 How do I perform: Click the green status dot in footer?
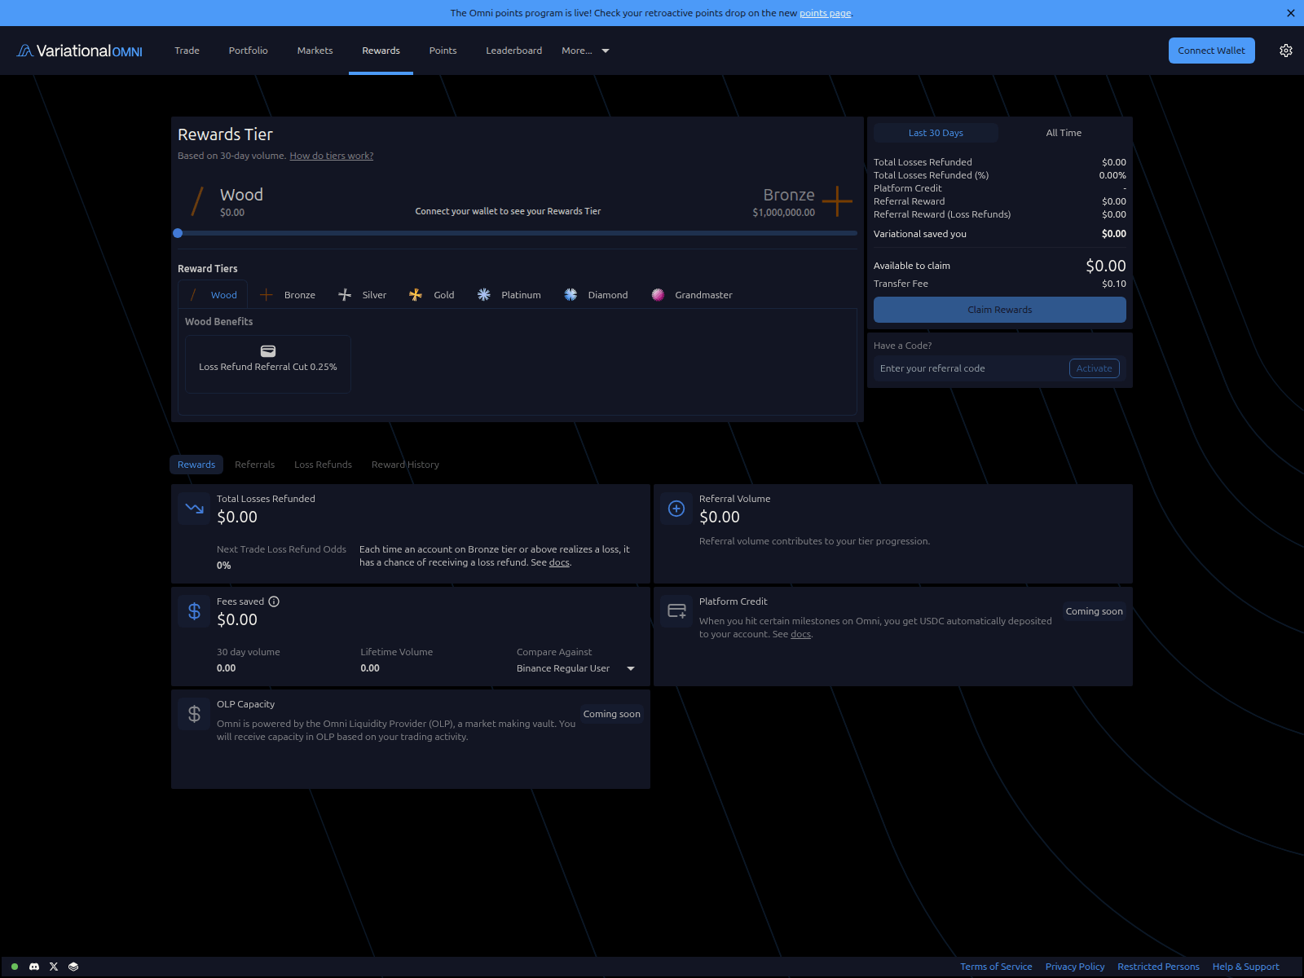tap(15, 967)
